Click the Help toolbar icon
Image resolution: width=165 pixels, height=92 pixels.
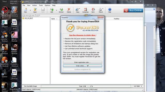pos(110,10)
